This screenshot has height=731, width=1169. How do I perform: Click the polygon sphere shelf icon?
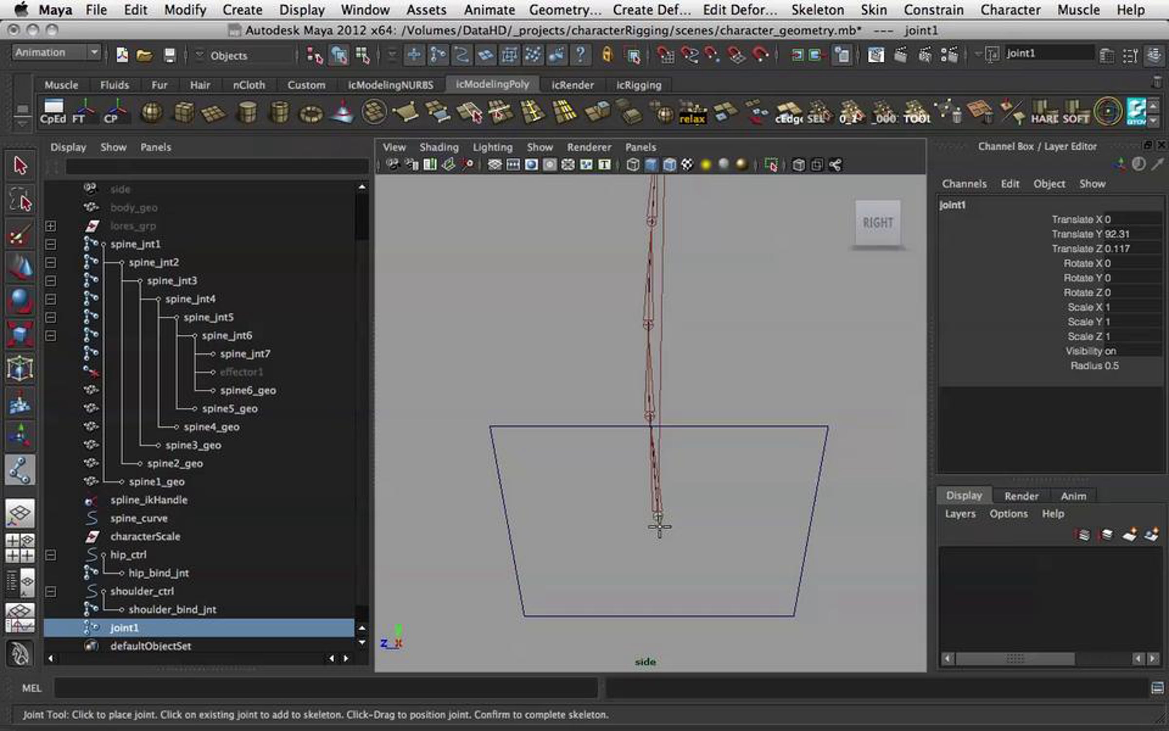coord(151,113)
